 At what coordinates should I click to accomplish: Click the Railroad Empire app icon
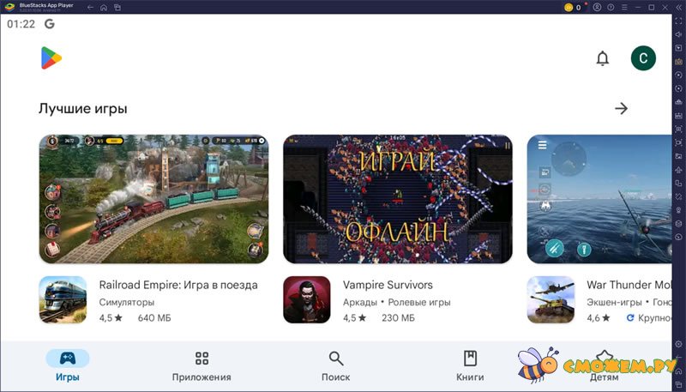coord(63,299)
